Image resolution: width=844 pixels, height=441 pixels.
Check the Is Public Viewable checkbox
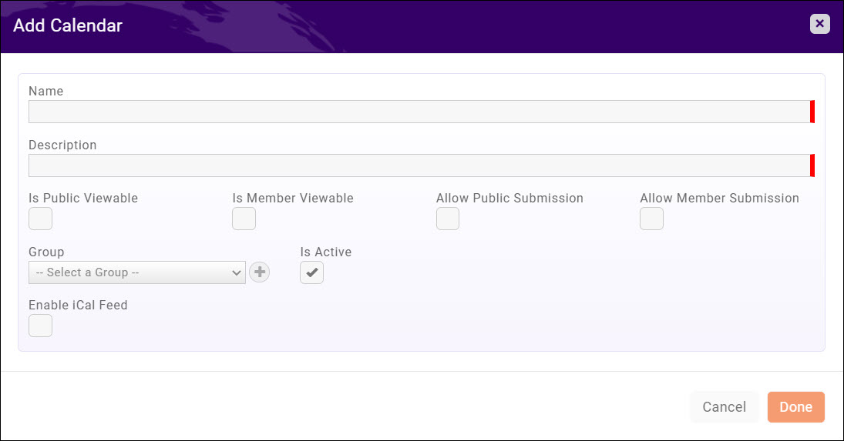(40, 219)
